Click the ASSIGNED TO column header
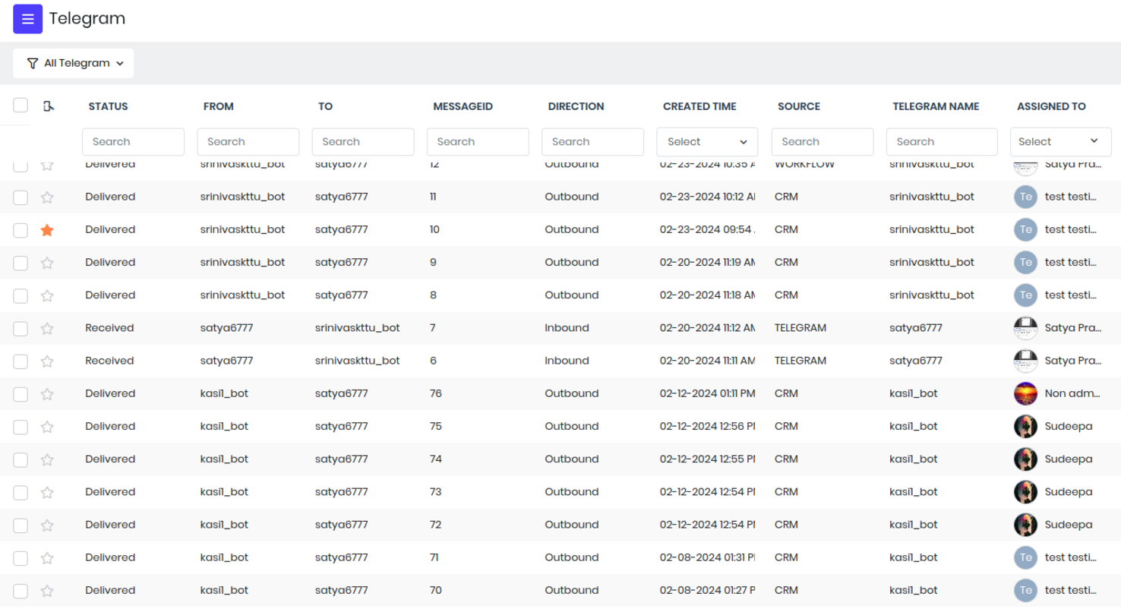The width and height of the screenshot is (1121, 609). 1051,106
